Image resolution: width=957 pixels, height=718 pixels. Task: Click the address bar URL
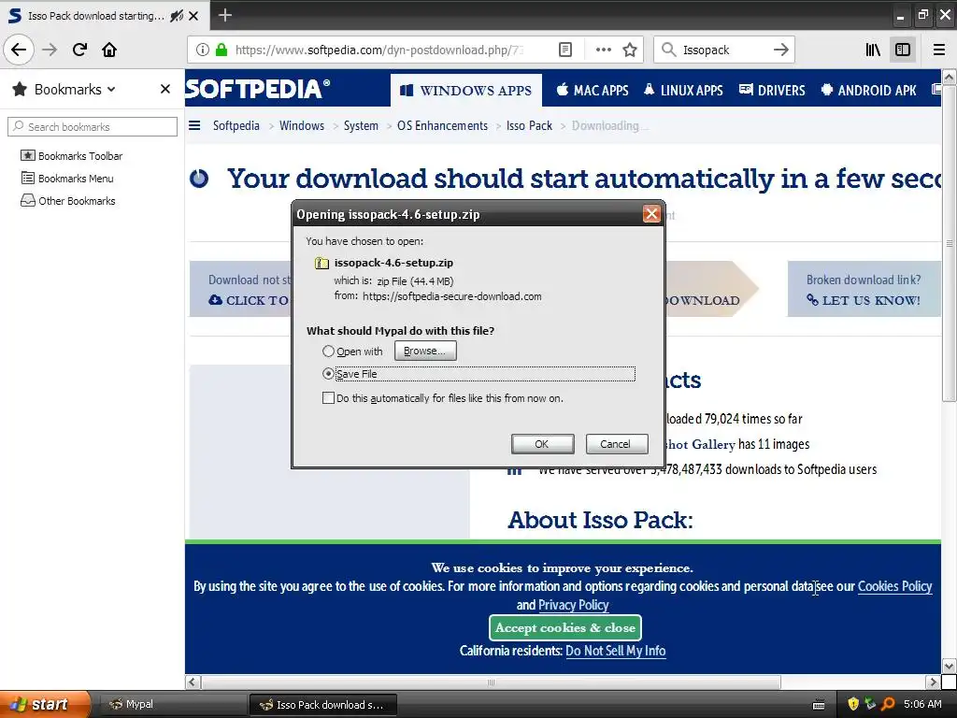(x=379, y=50)
